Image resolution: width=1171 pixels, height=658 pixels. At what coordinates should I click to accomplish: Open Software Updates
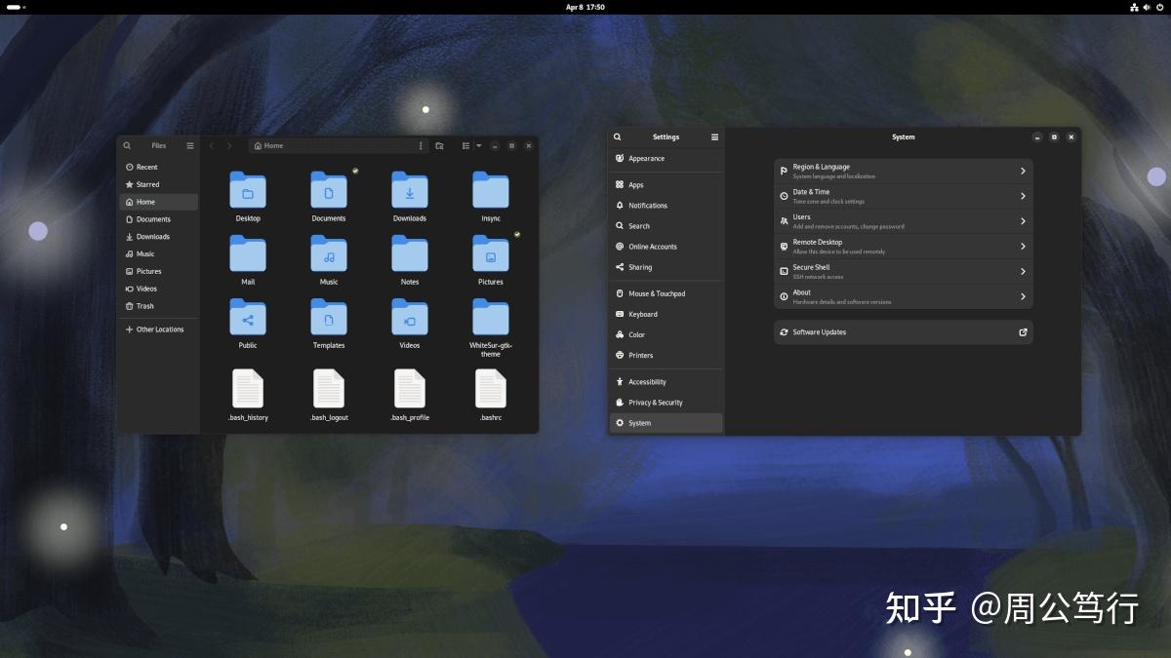[x=903, y=331]
